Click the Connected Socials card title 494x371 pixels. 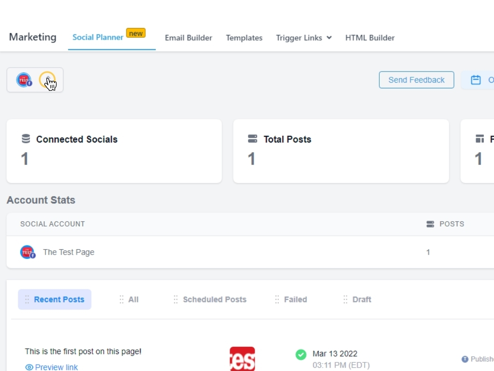pyautogui.click(x=77, y=139)
